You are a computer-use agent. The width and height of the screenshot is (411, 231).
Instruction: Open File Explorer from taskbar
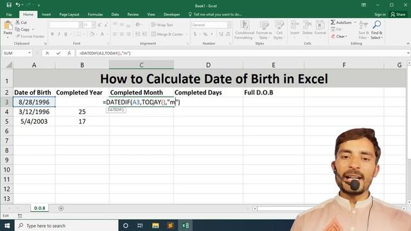(155, 225)
